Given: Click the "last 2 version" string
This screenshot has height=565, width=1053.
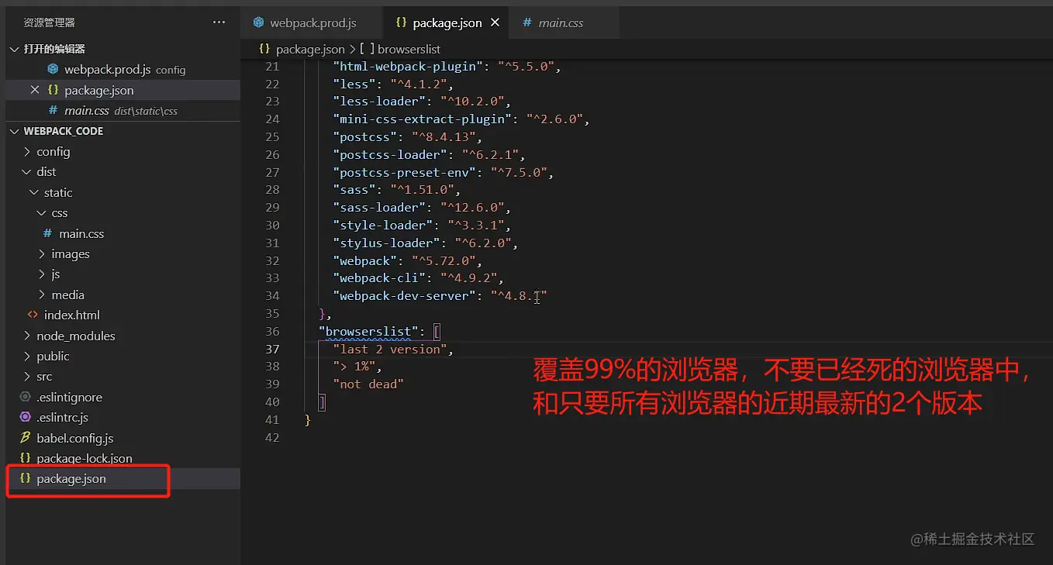Looking at the screenshot, I should (390, 349).
